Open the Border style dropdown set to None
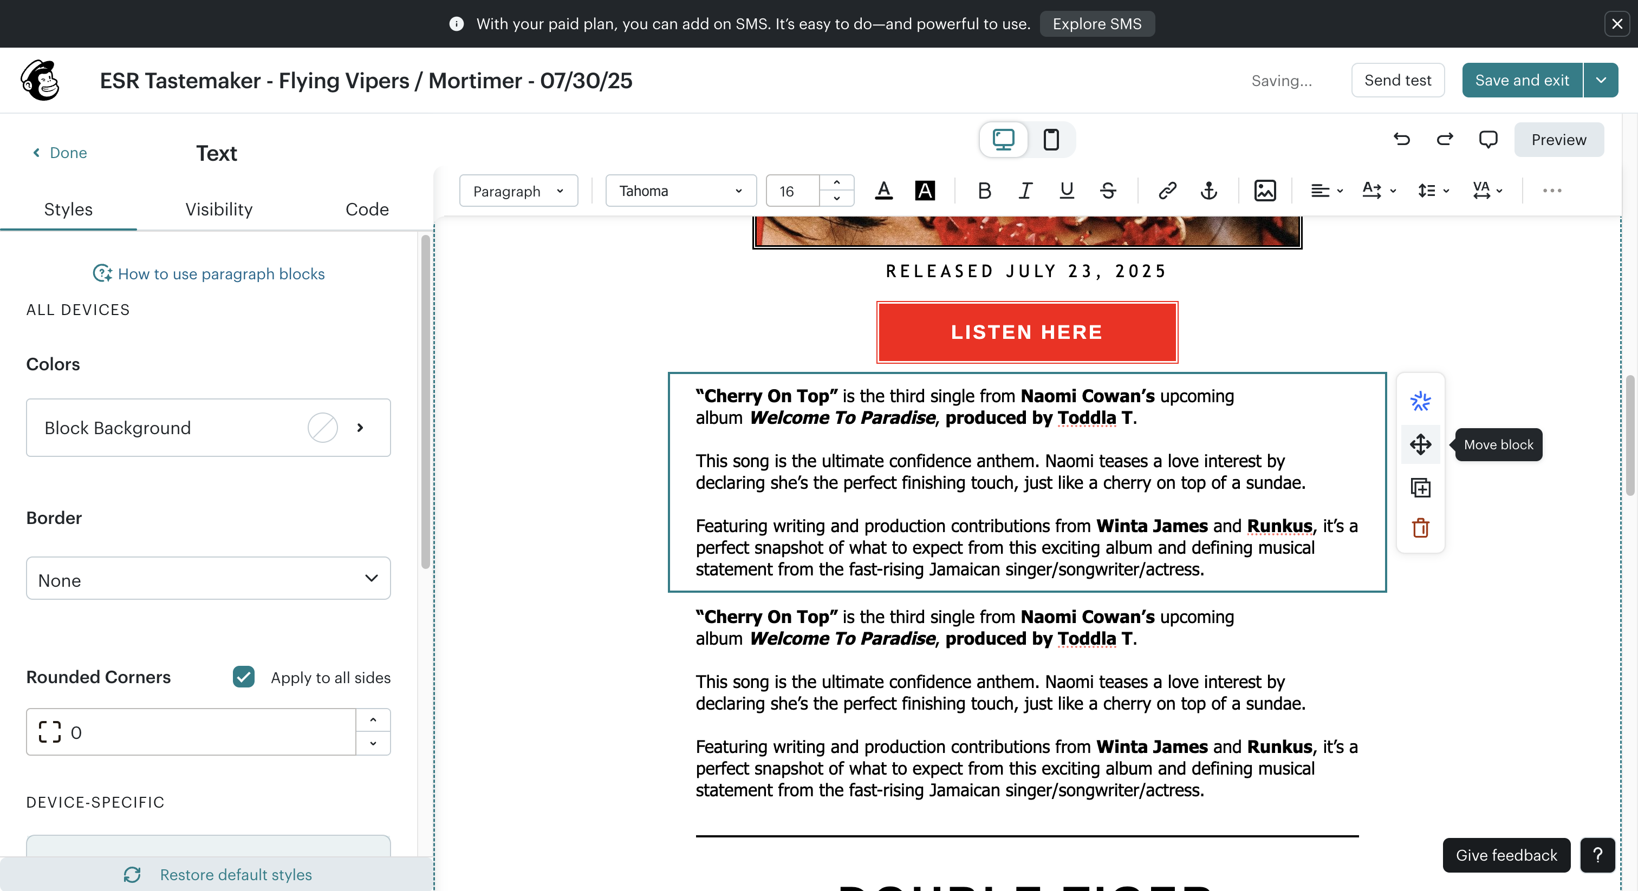1638x891 pixels. point(209,578)
